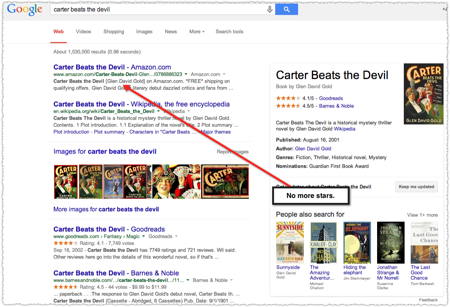The image size is (450, 307).
Task: Click the People also search for heading
Action: pos(310,214)
